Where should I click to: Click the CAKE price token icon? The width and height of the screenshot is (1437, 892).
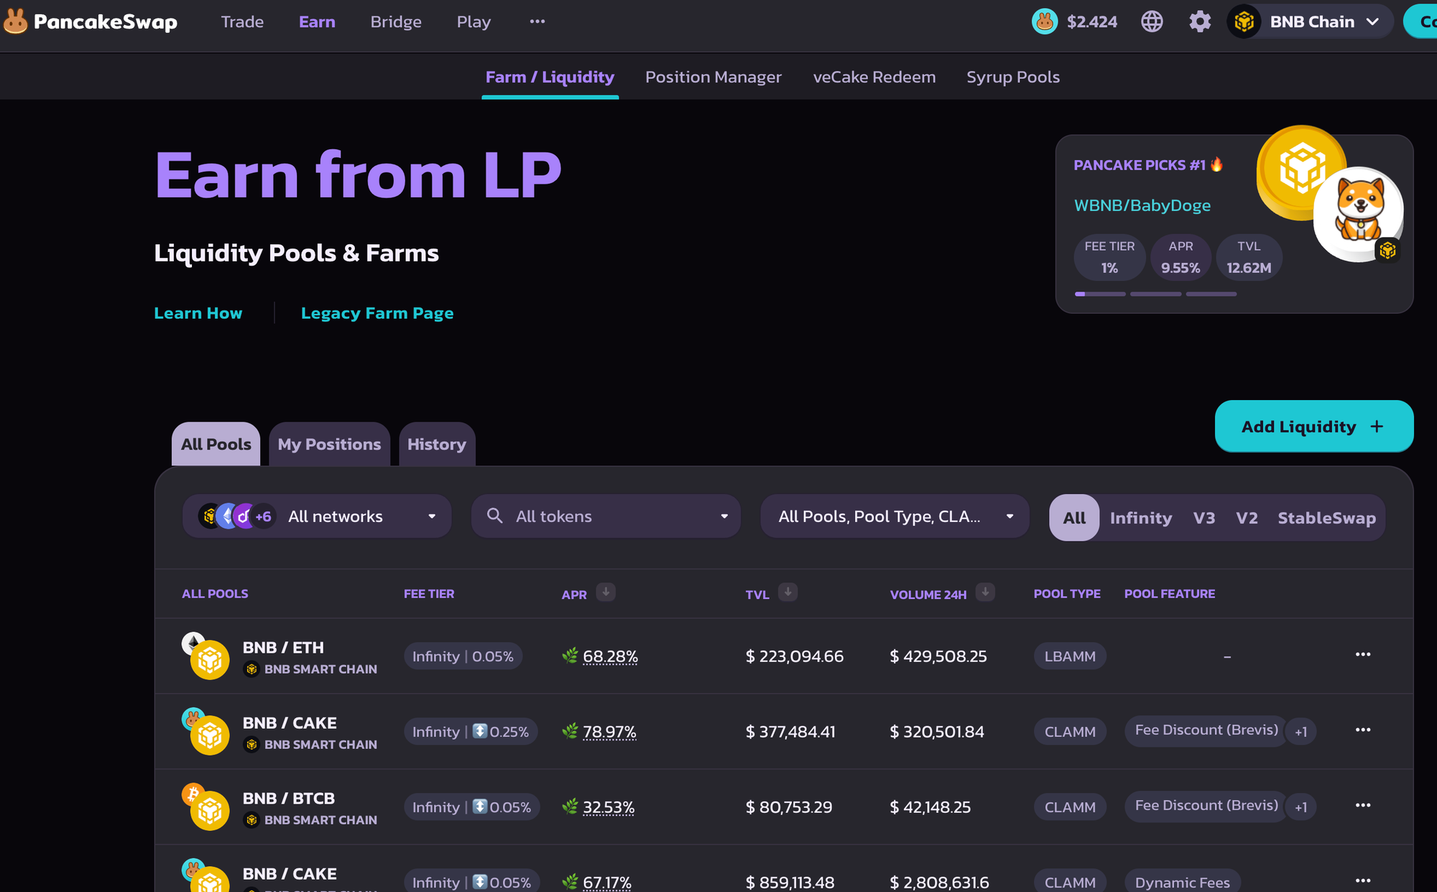click(1045, 22)
